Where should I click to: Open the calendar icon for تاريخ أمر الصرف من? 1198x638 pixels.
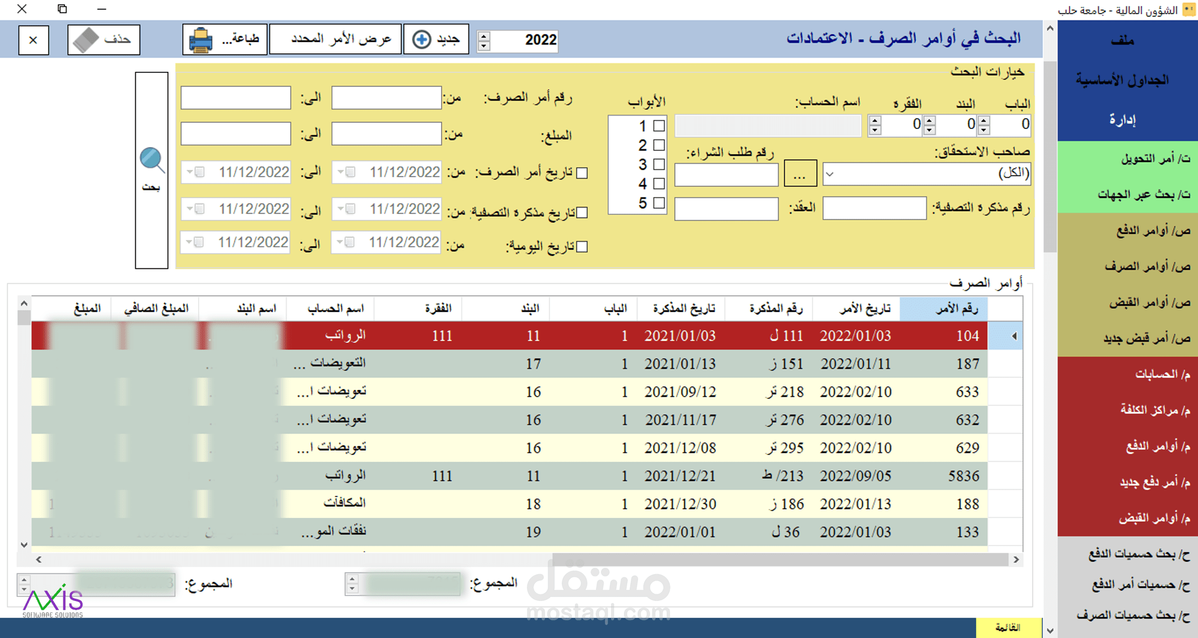[350, 172]
